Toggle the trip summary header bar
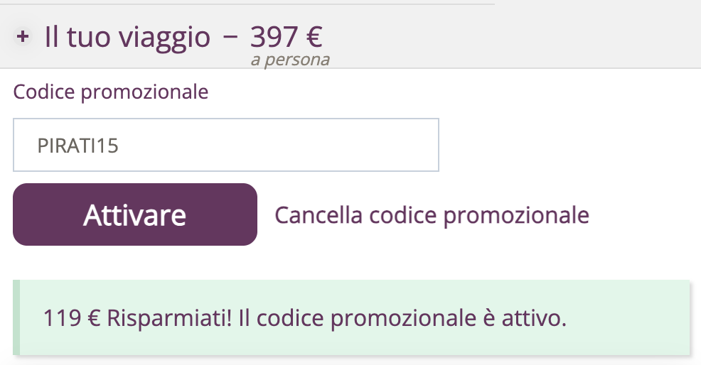 point(350,37)
